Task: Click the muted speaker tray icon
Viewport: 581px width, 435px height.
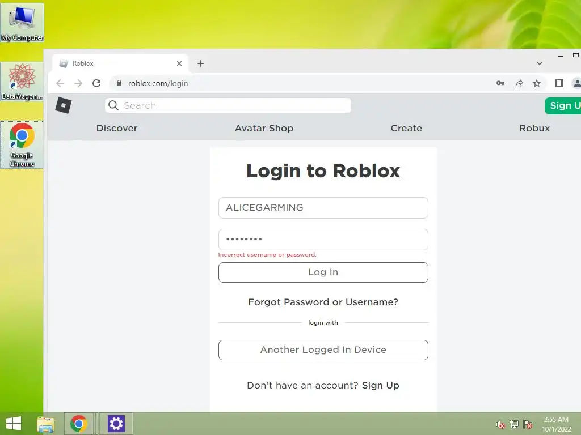Action: pos(500,424)
